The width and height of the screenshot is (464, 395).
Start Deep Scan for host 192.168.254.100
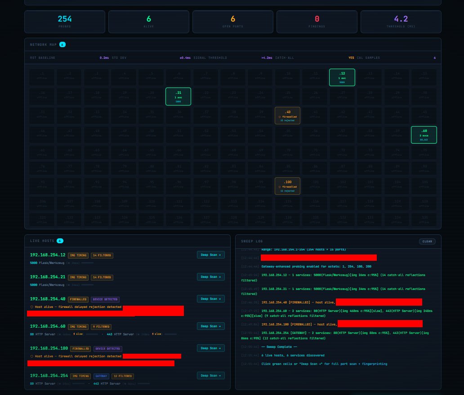[x=211, y=348]
